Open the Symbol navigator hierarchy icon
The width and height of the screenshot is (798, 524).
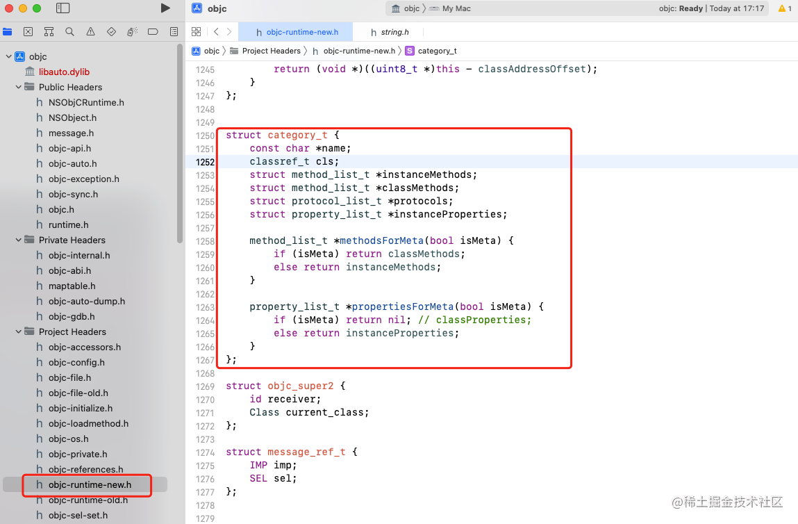tap(49, 31)
